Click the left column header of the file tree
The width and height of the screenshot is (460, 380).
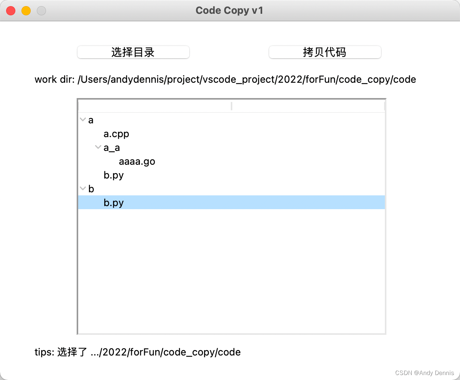pyautogui.click(x=153, y=105)
